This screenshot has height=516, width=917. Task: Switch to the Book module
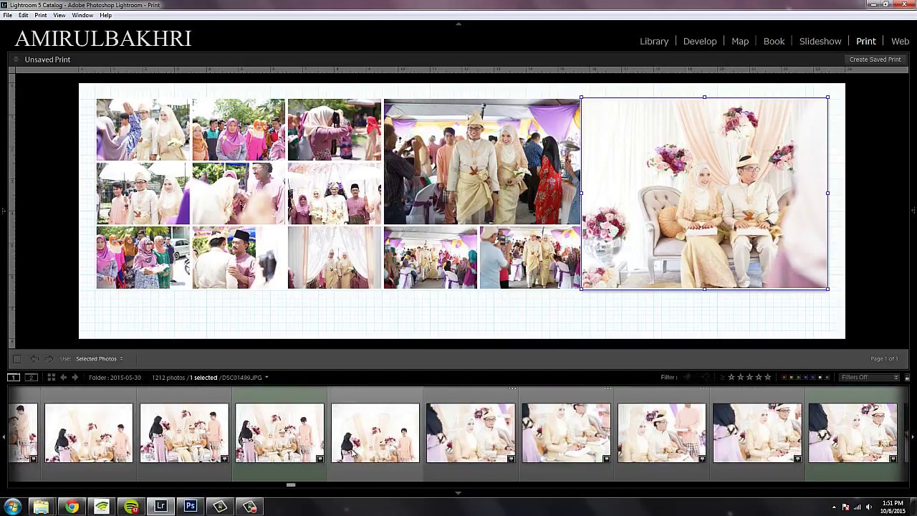(774, 42)
